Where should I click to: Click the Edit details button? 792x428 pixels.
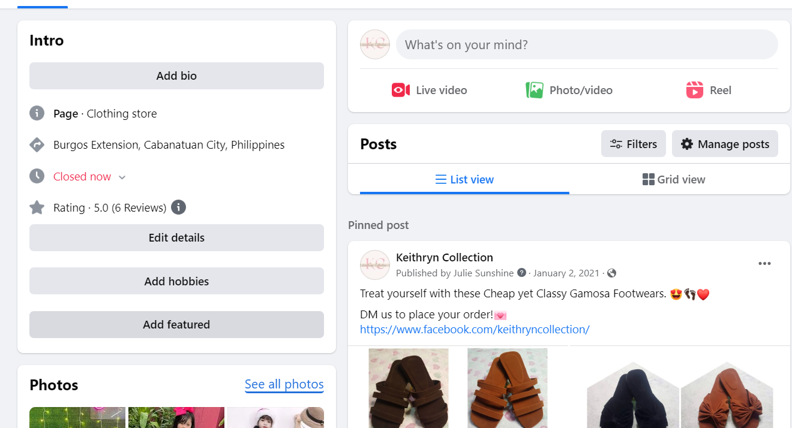[176, 238]
